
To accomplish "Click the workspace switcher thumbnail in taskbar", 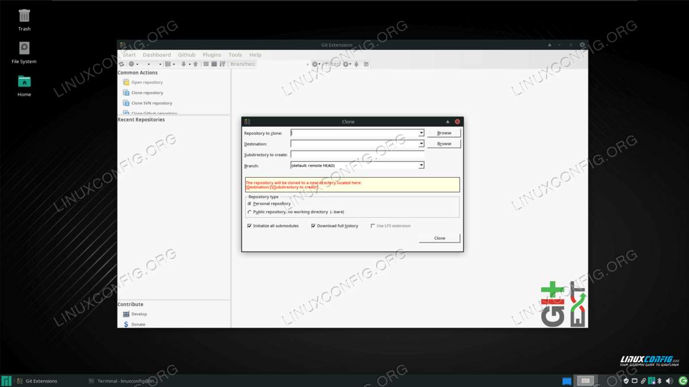I will (x=585, y=381).
